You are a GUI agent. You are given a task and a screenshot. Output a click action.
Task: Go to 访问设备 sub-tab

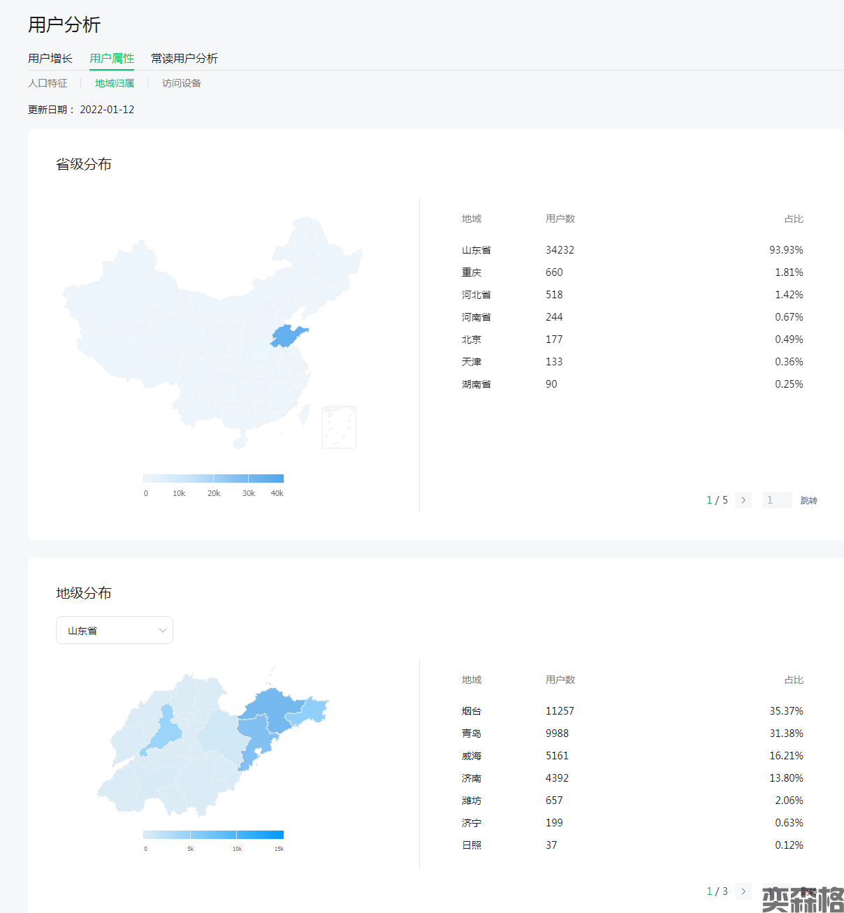(182, 83)
